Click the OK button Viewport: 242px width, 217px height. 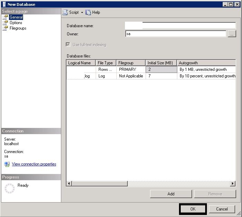193,209
